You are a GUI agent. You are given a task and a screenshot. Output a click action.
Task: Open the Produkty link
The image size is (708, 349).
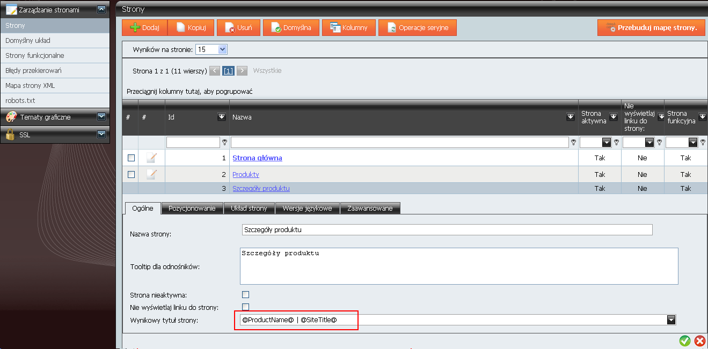pyautogui.click(x=246, y=174)
